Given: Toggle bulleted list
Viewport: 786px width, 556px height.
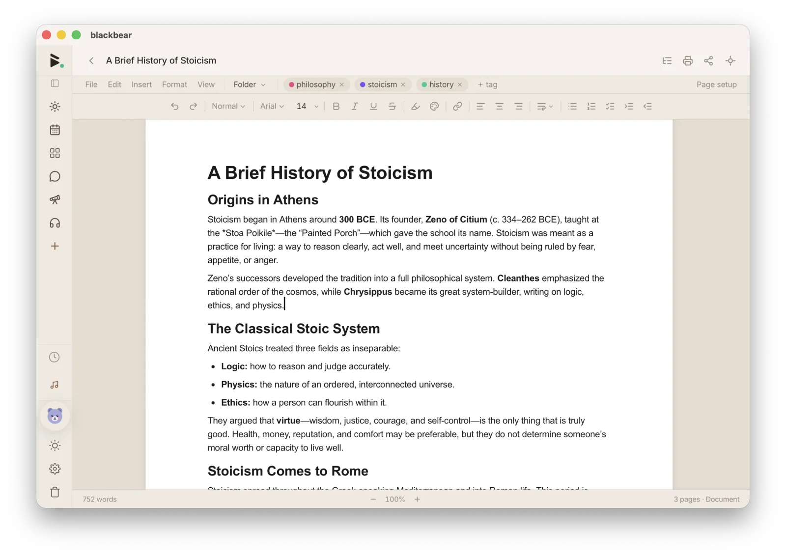Looking at the screenshot, I should [x=572, y=106].
